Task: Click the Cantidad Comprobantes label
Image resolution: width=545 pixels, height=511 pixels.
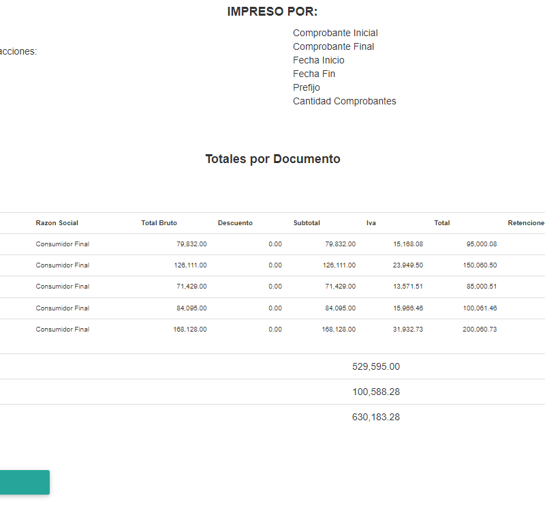Action: pos(344,101)
